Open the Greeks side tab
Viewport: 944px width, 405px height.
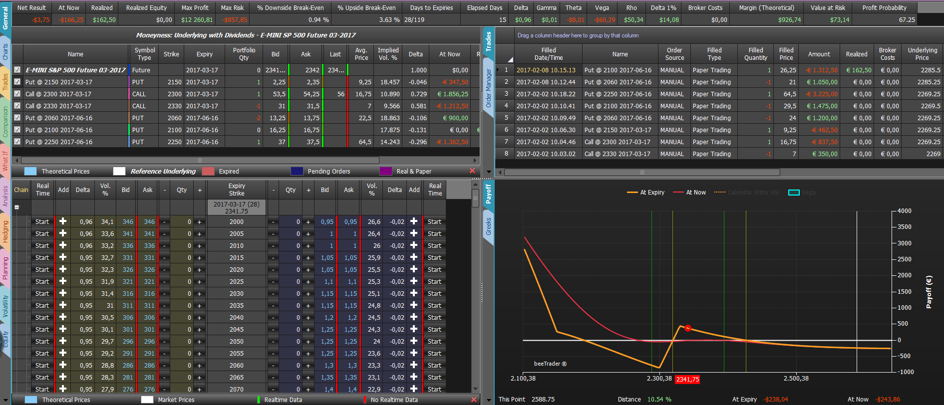[x=489, y=226]
